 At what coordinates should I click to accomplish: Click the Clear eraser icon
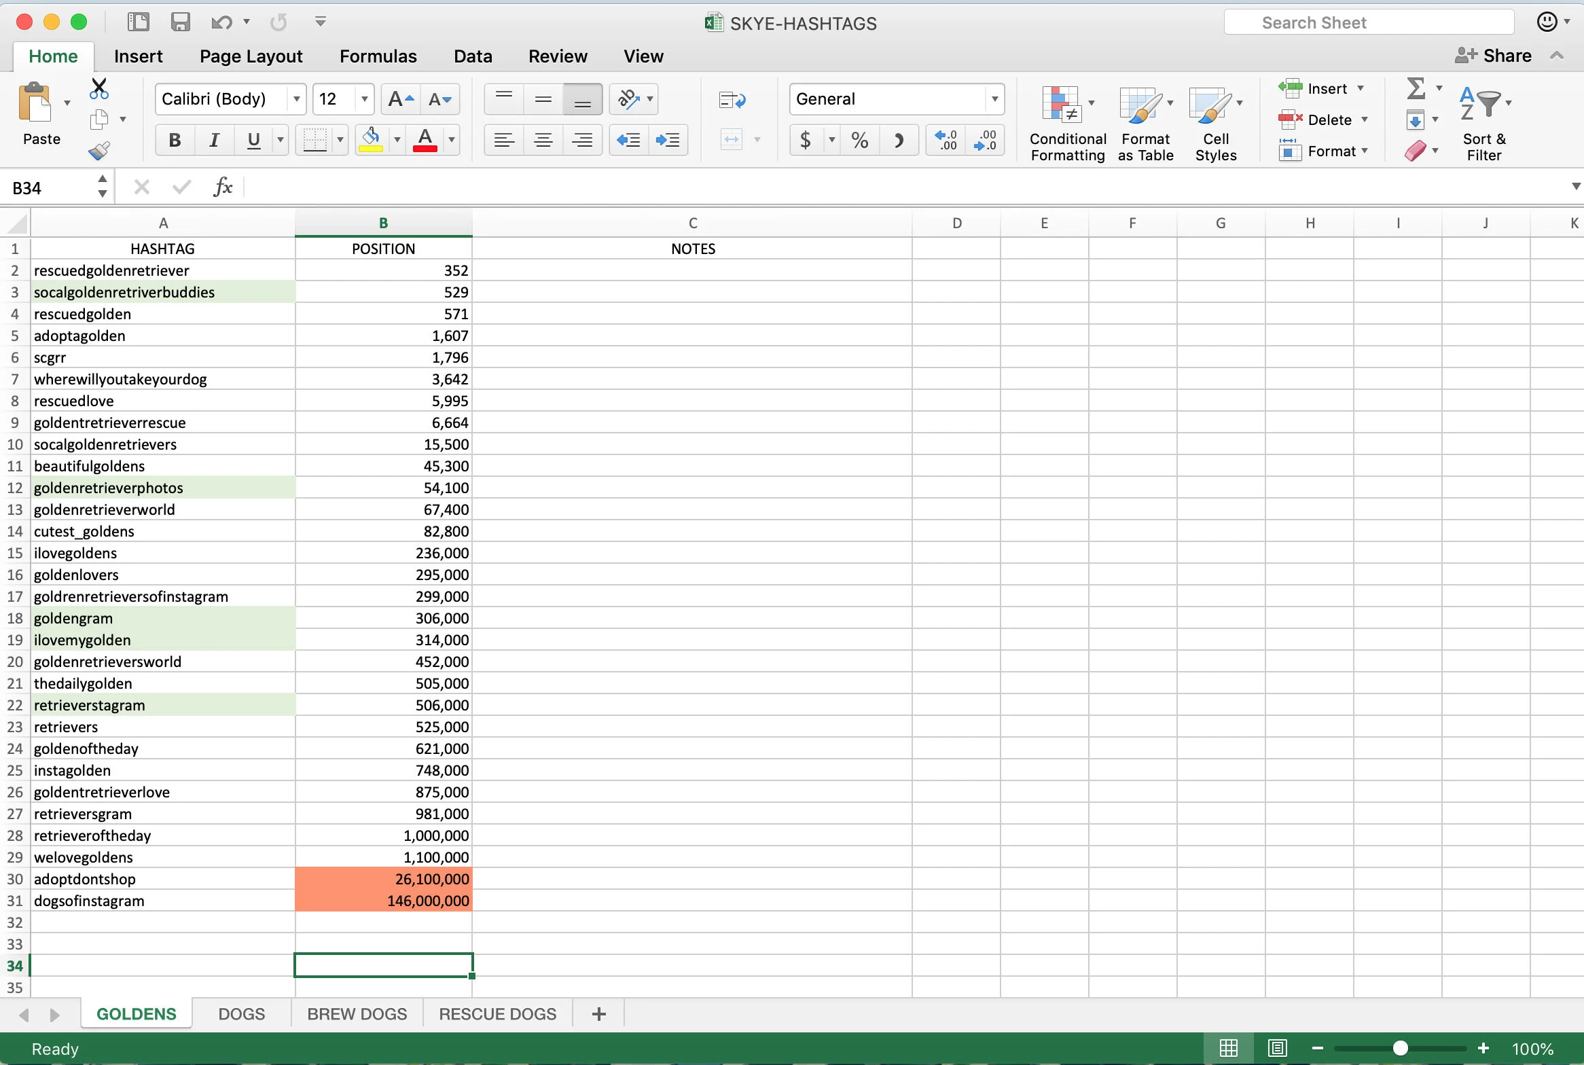1416,151
